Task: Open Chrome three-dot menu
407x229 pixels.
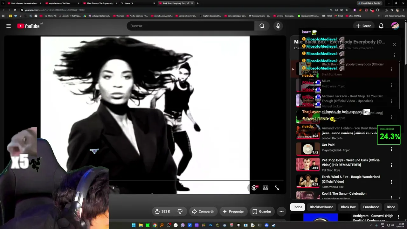Action: (403, 10)
